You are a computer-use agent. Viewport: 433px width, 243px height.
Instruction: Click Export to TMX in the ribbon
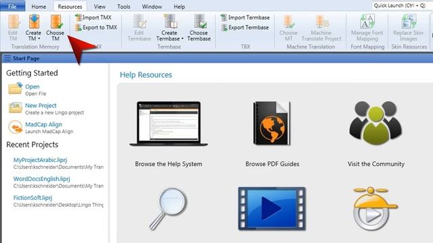click(96, 28)
